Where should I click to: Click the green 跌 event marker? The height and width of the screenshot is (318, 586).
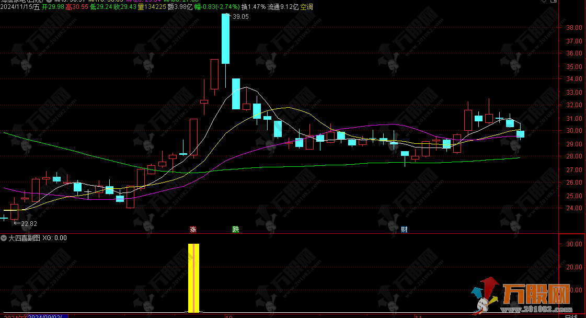click(235, 229)
